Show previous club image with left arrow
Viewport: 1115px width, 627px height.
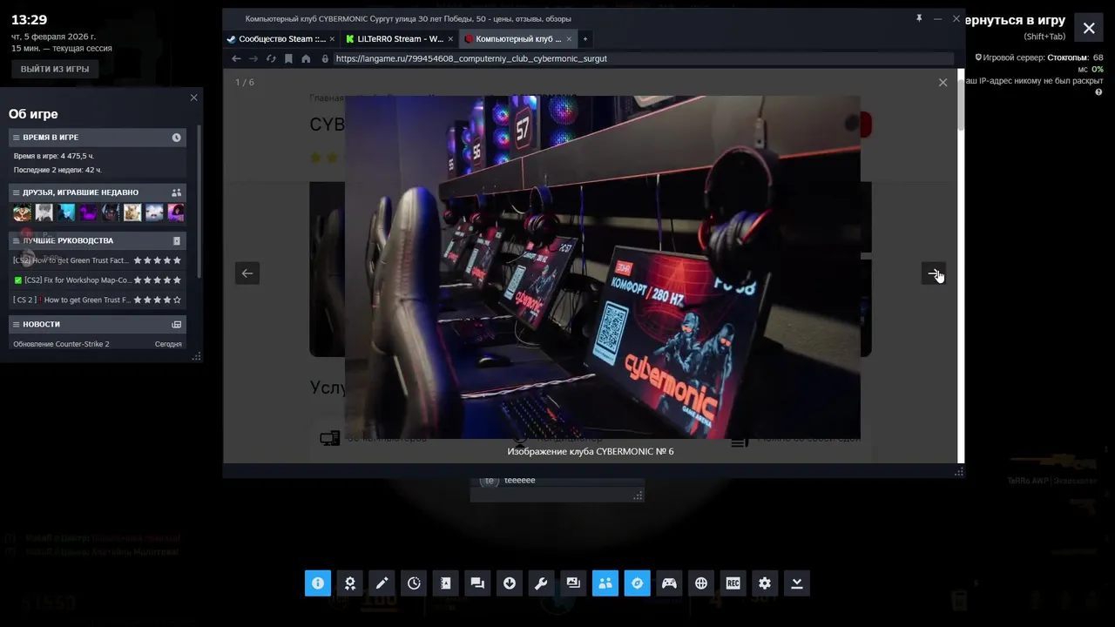click(x=247, y=273)
